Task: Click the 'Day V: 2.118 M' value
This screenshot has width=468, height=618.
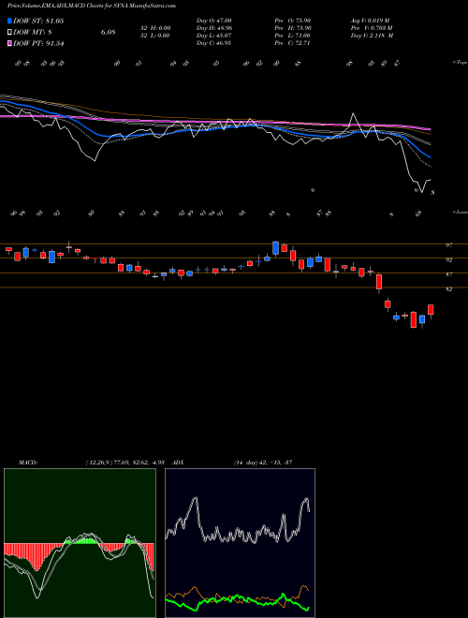Action: (x=373, y=36)
